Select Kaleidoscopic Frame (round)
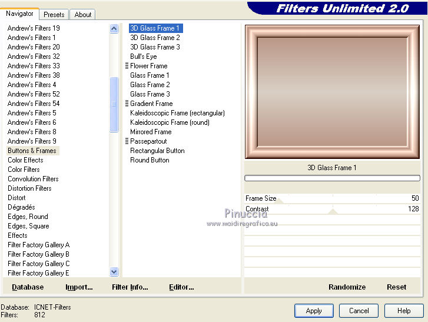Screen dimensions: 428x322 pos(170,122)
